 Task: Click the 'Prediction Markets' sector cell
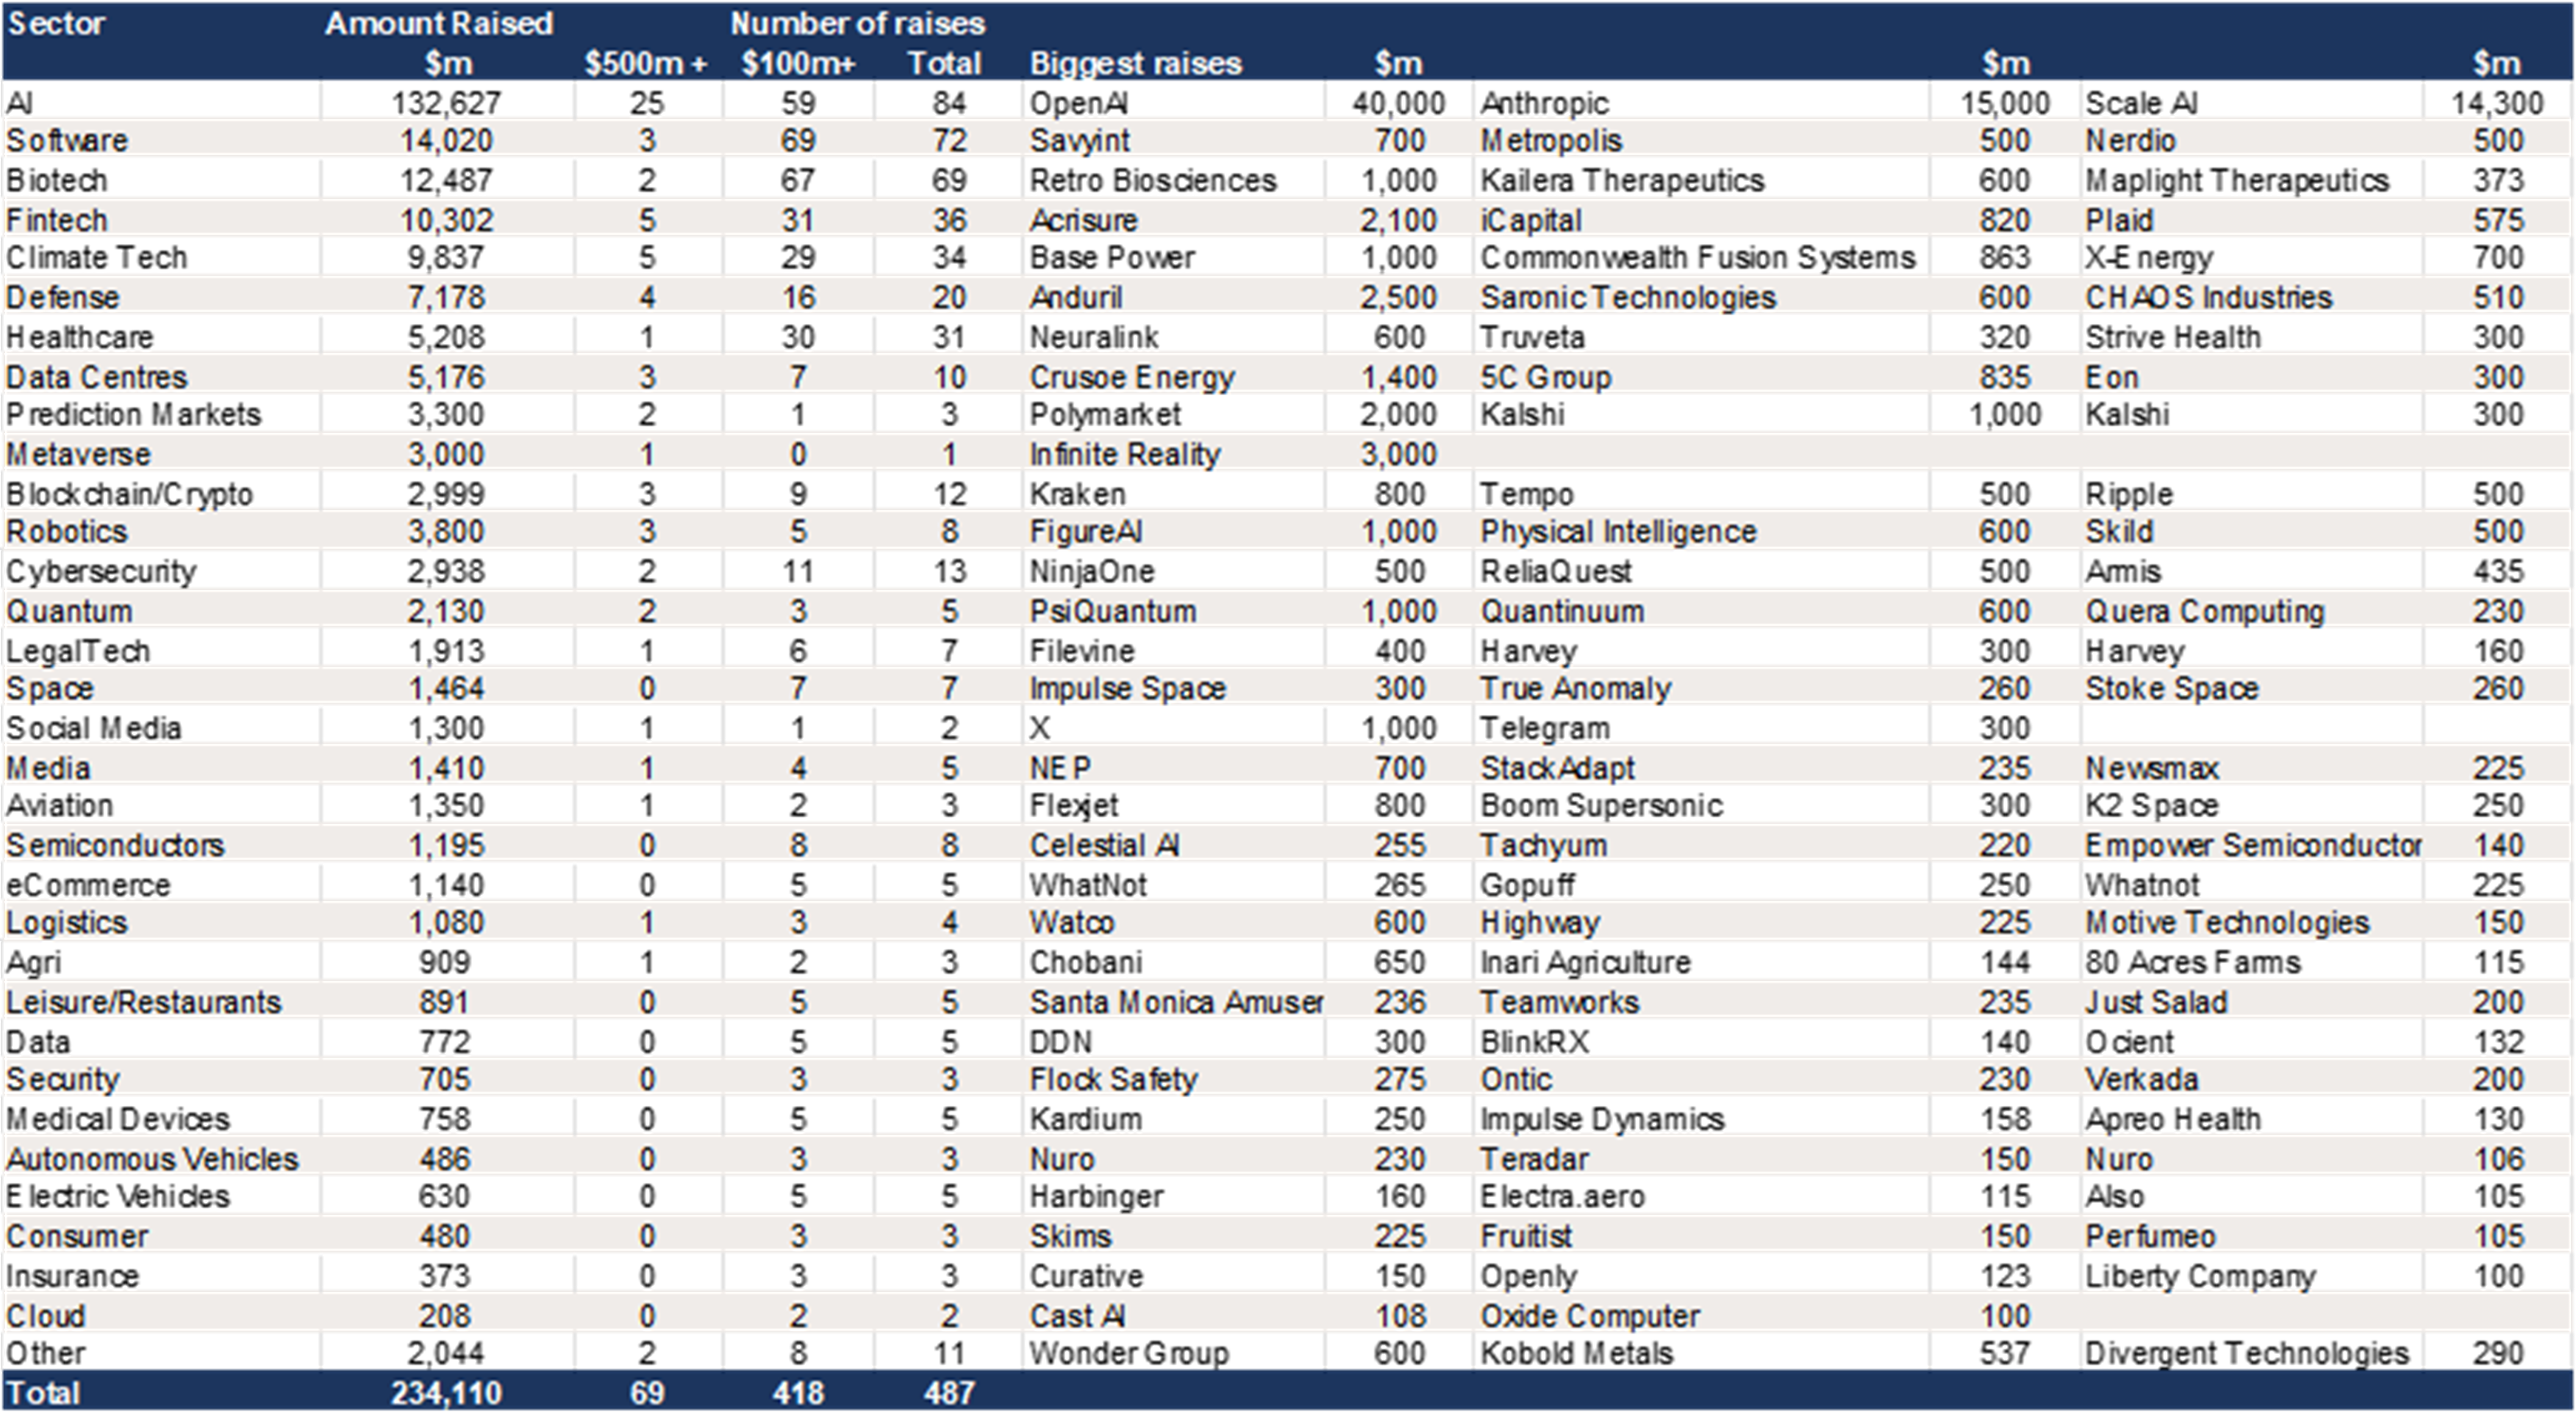tap(133, 415)
